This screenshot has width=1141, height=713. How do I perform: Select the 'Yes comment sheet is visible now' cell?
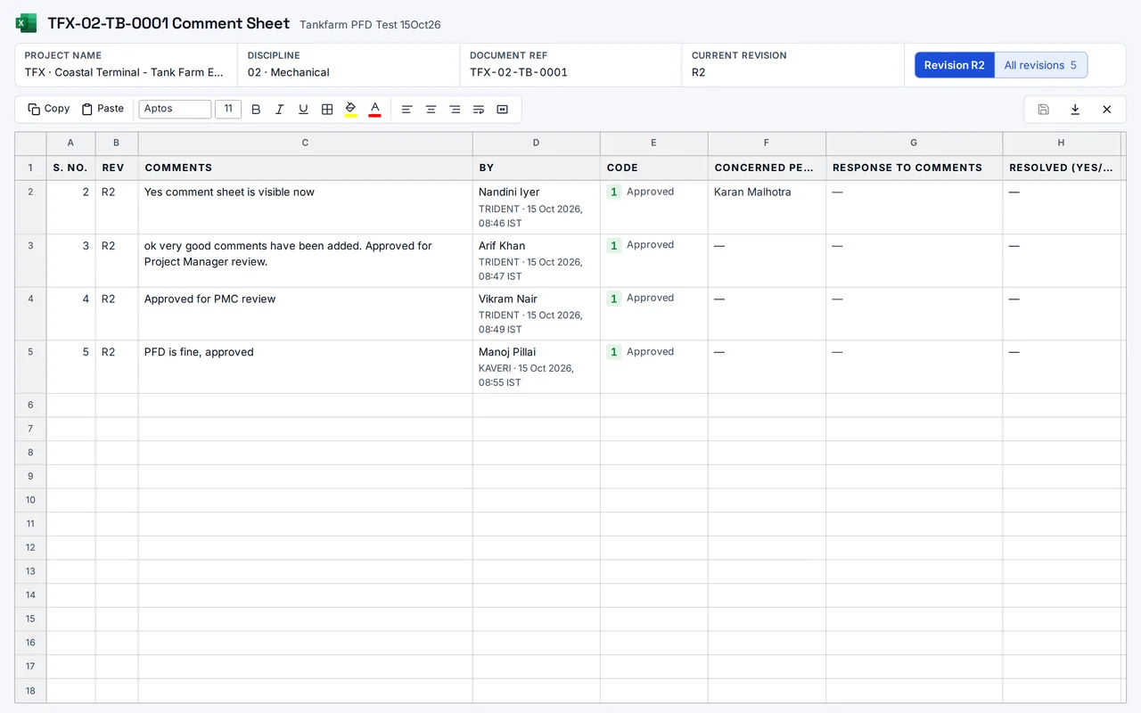coord(306,207)
